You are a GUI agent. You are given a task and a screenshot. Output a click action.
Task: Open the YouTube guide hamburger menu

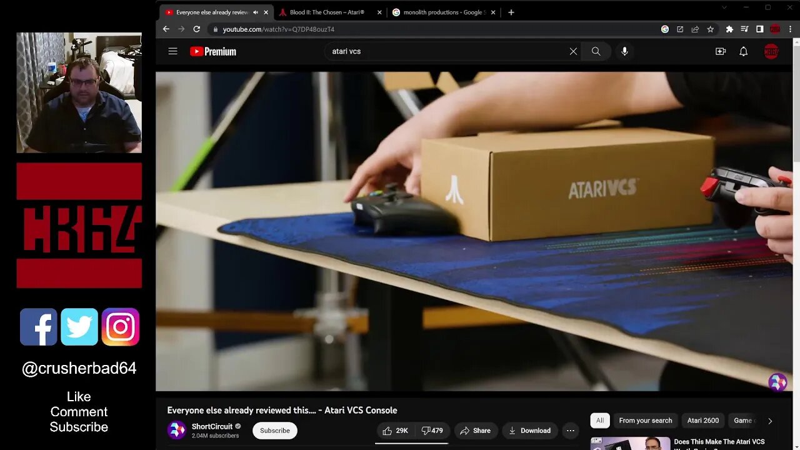click(173, 51)
